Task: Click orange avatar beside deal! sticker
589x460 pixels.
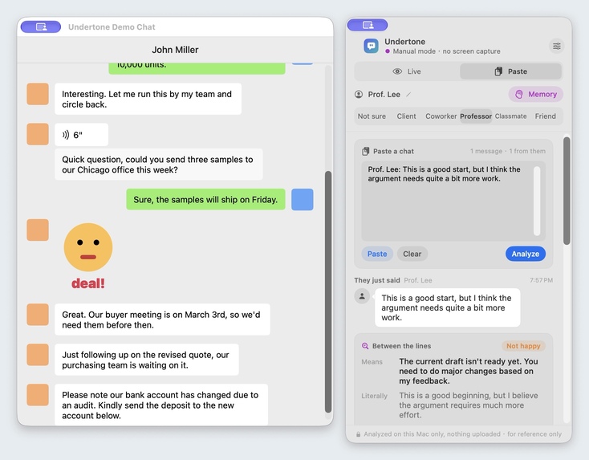Action: pyautogui.click(x=38, y=230)
